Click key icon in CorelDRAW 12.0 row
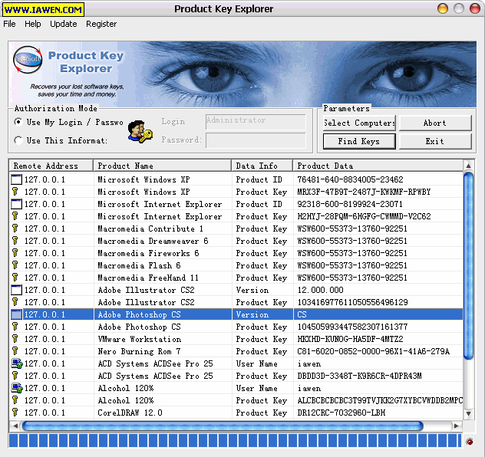The width and height of the screenshot is (485, 457). coord(15,413)
